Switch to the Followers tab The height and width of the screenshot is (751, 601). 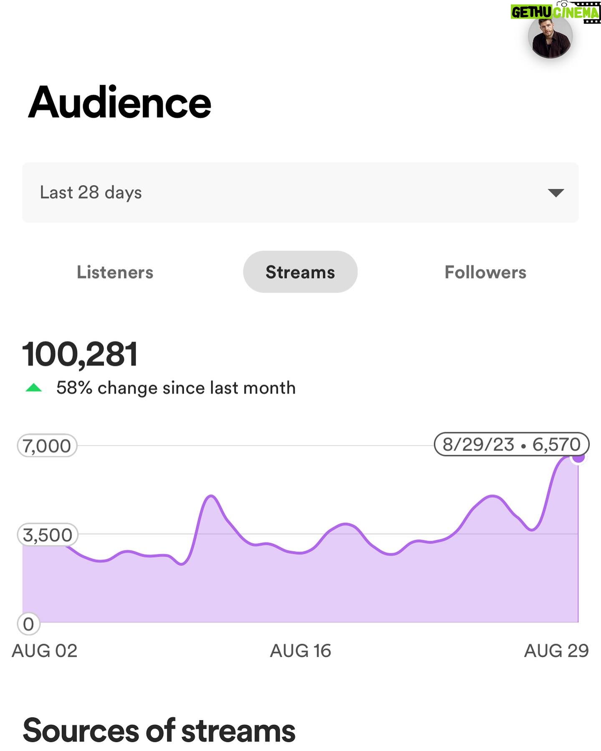click(485, 272)
